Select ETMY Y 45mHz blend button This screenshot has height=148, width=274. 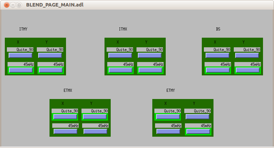[198, 131]
